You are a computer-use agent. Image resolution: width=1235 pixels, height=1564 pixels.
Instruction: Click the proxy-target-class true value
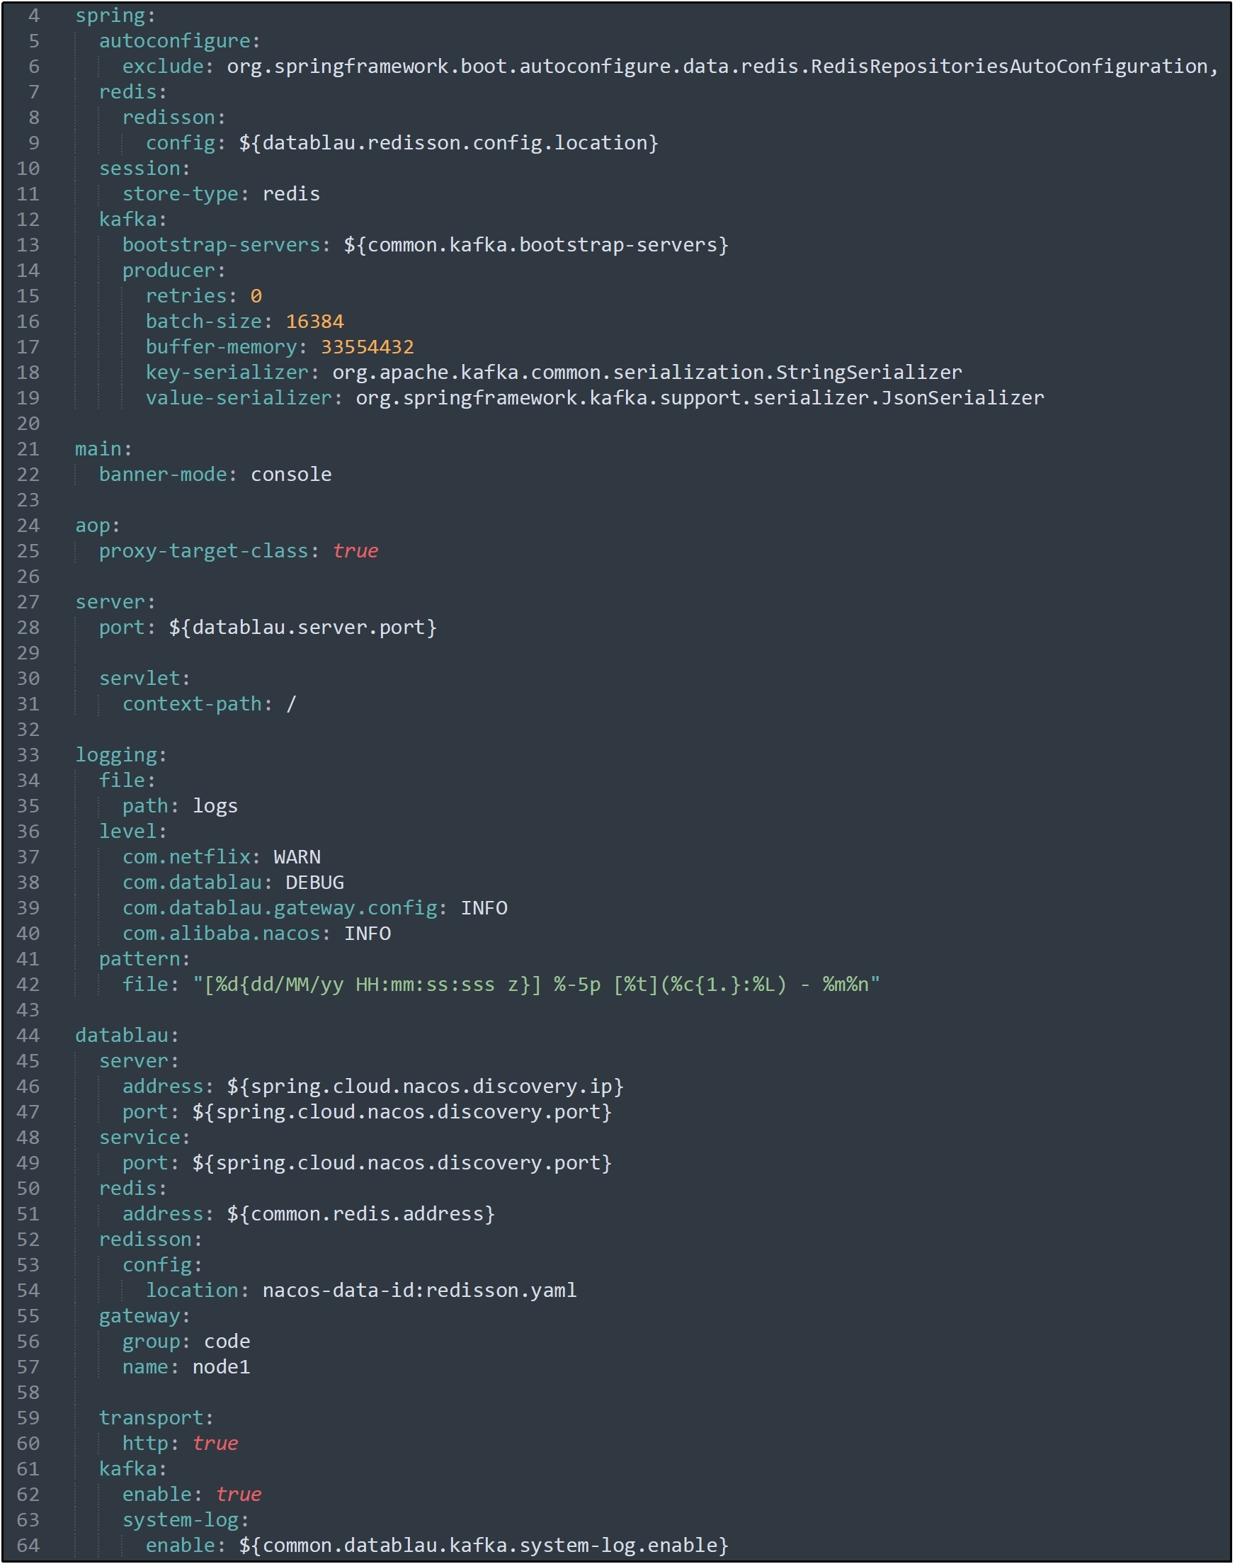click(355, 552)
